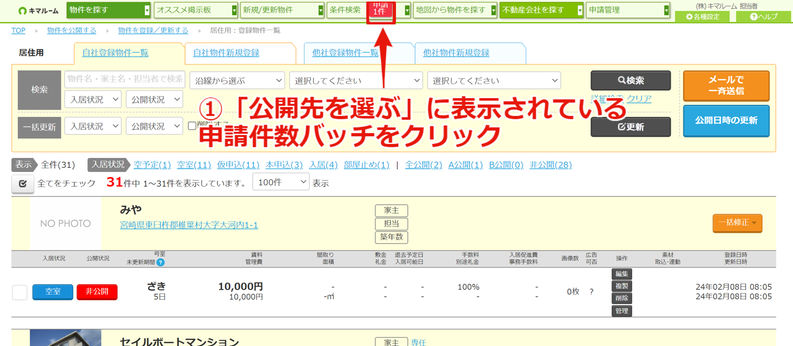Click the 複製 button for ざき
Image resolution: width=793 pixels, height=346 pixels.
tap(622, 286)
